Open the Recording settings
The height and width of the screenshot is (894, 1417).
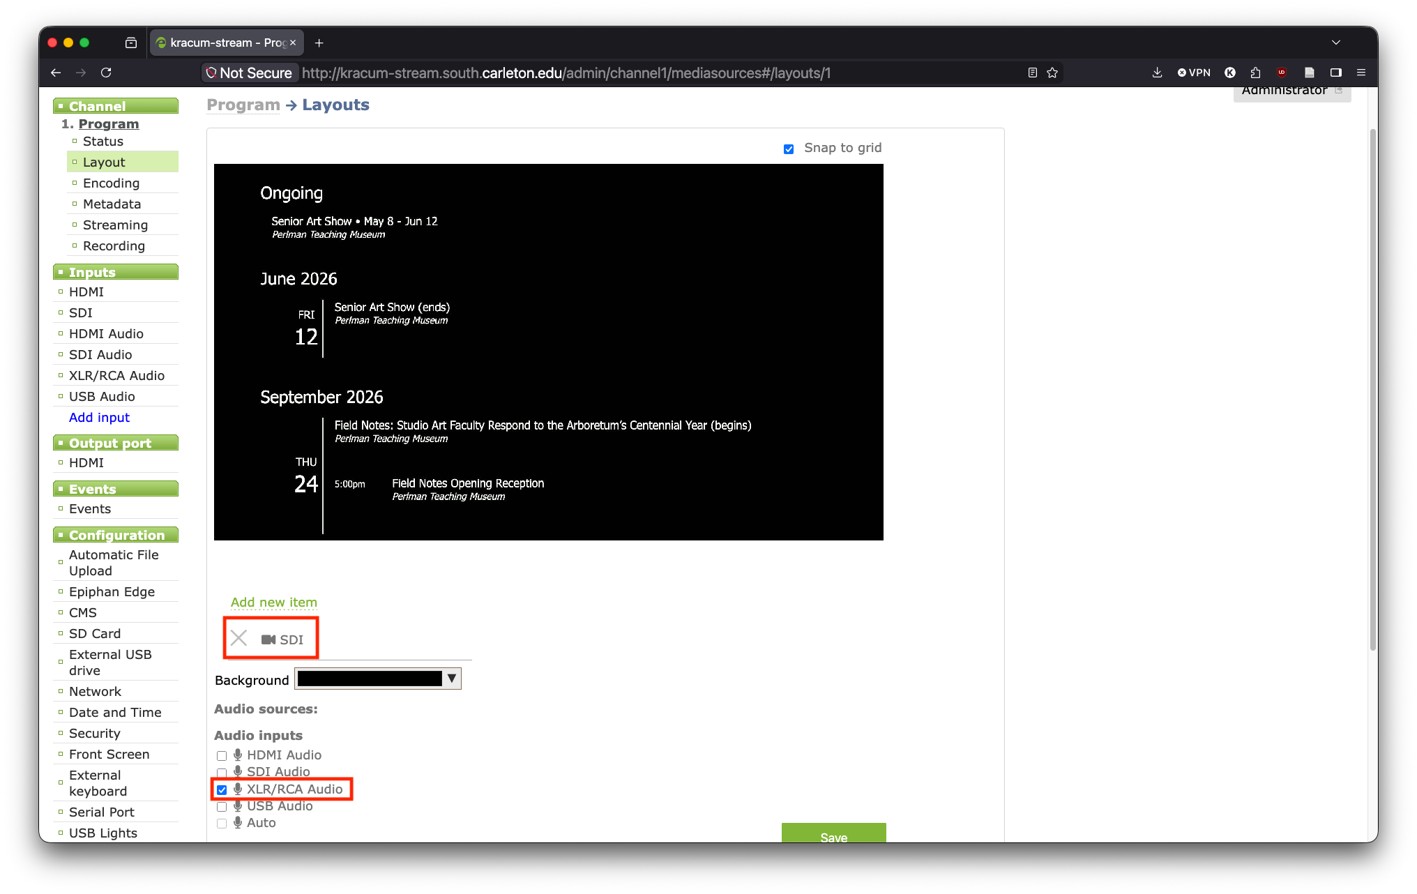114,245
